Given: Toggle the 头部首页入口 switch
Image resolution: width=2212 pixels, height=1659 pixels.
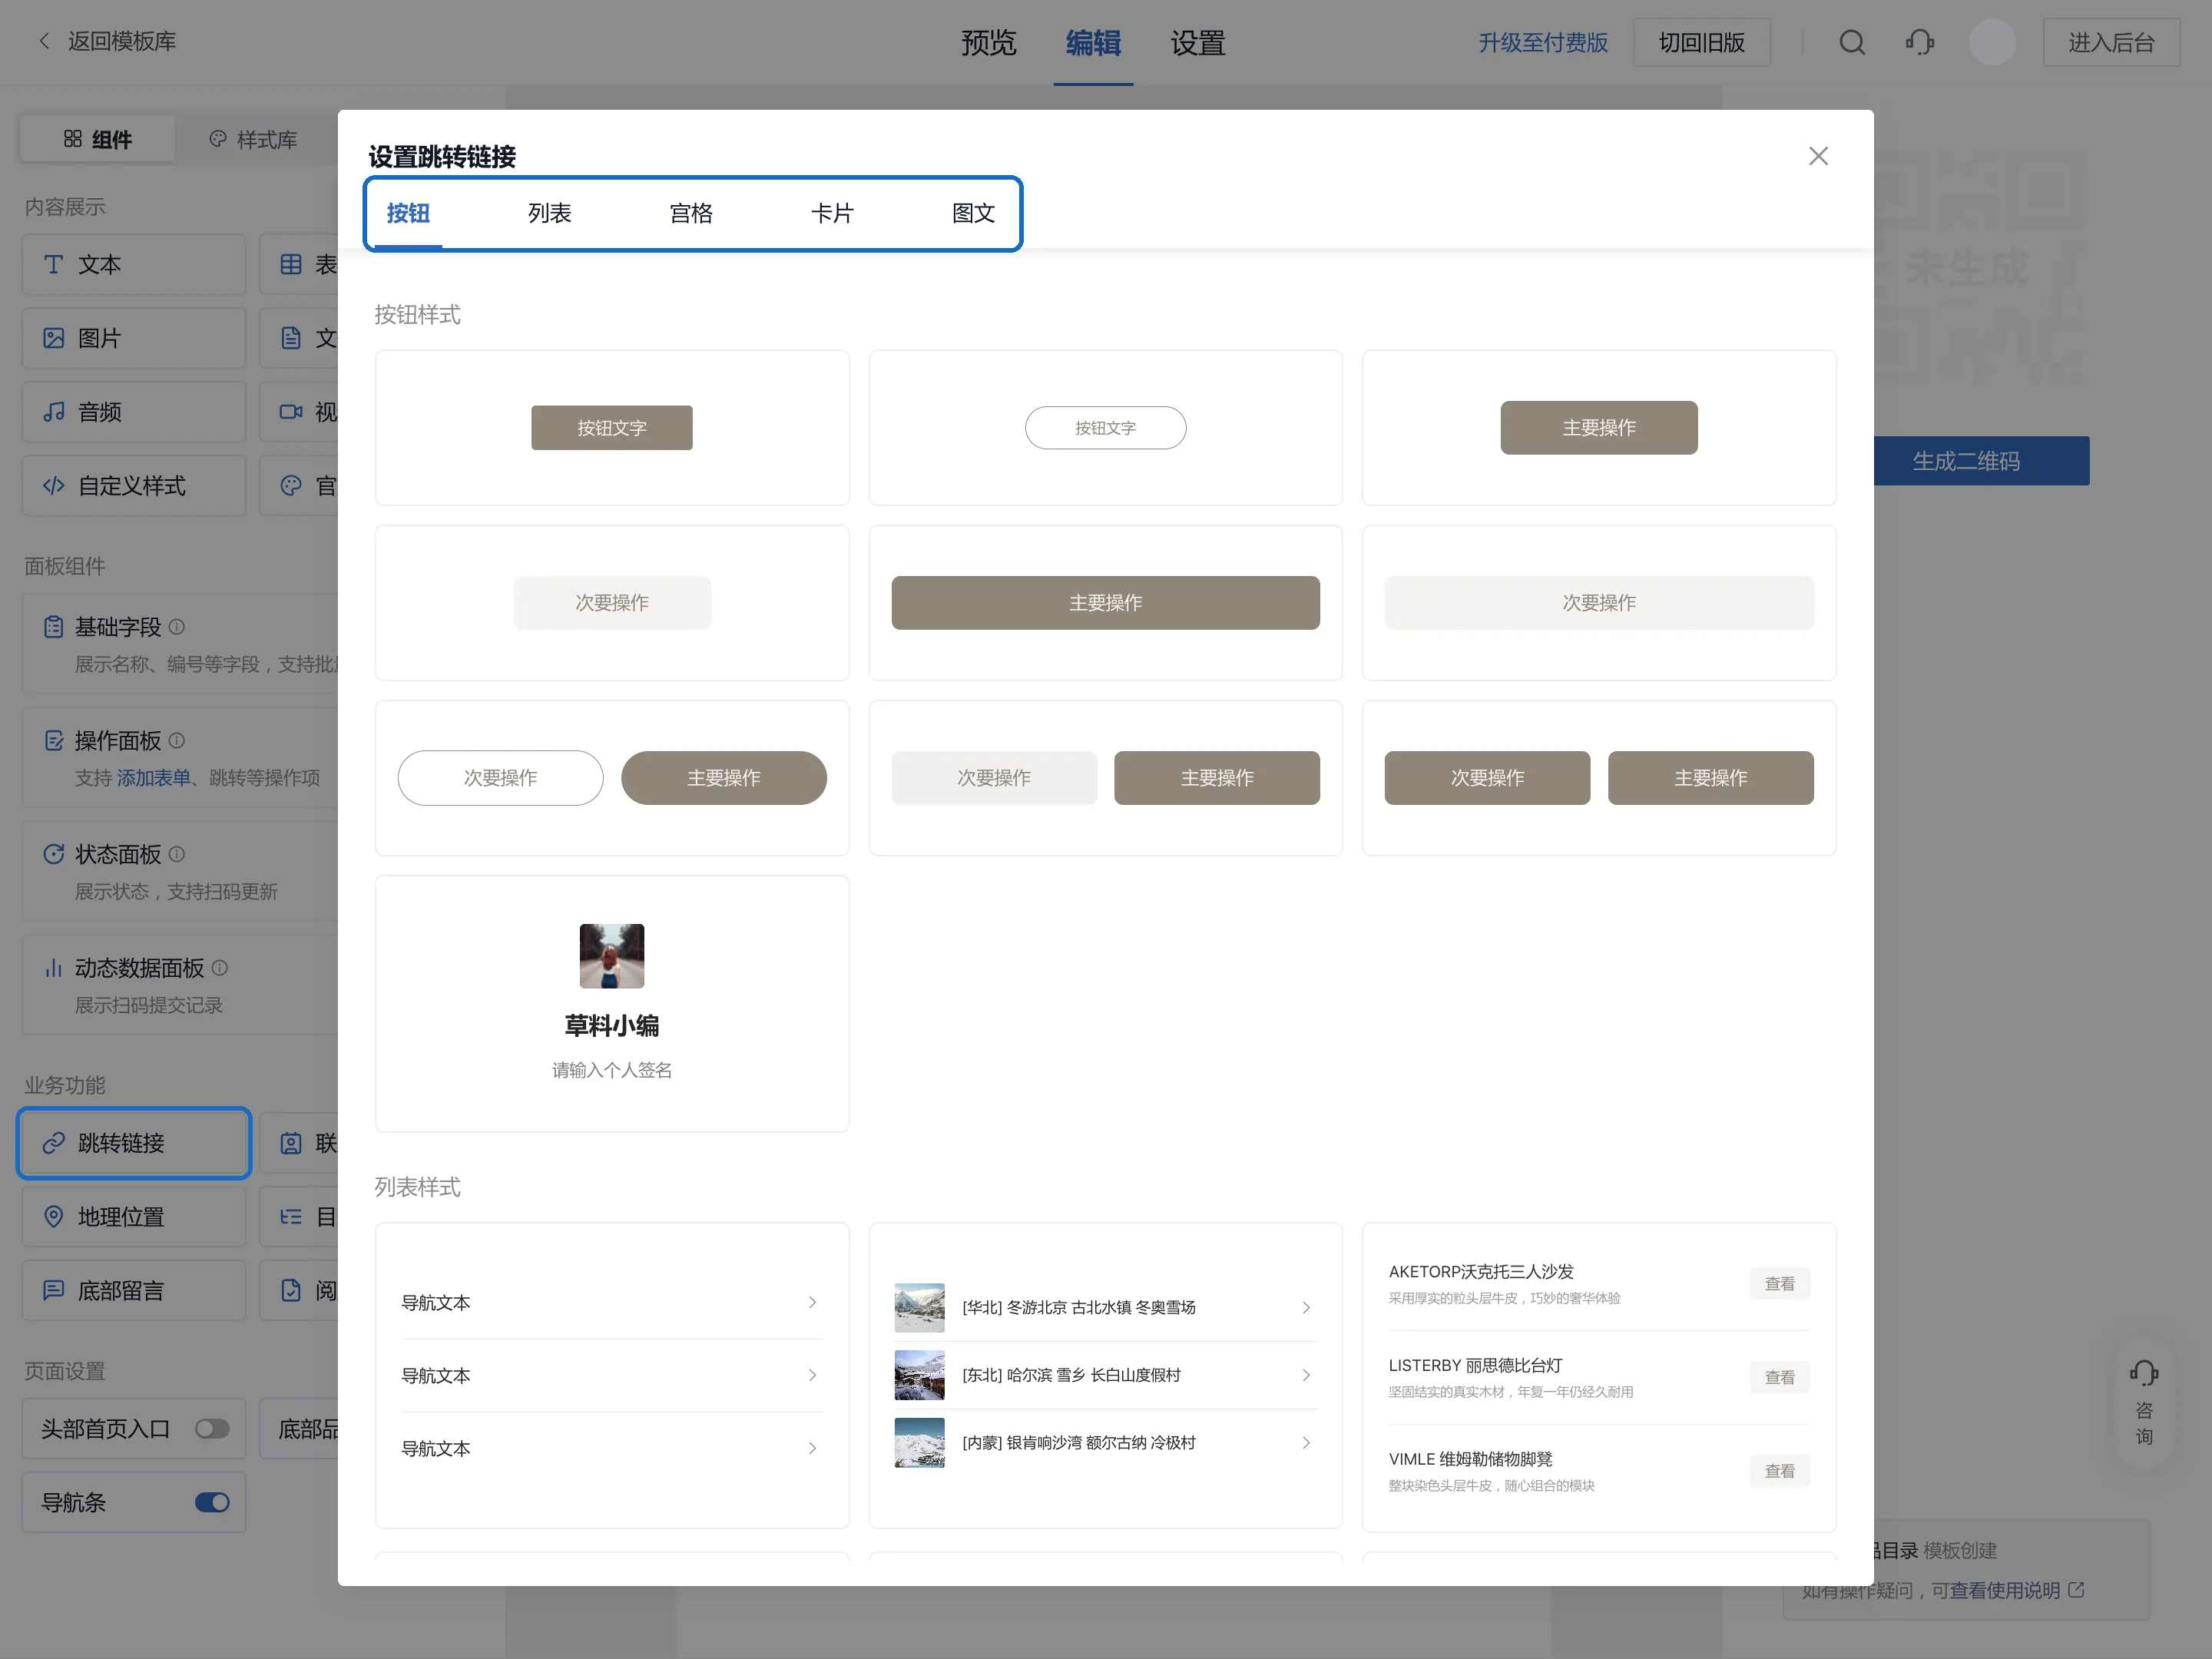Looking at the screenshot, I should point(212,1429).
